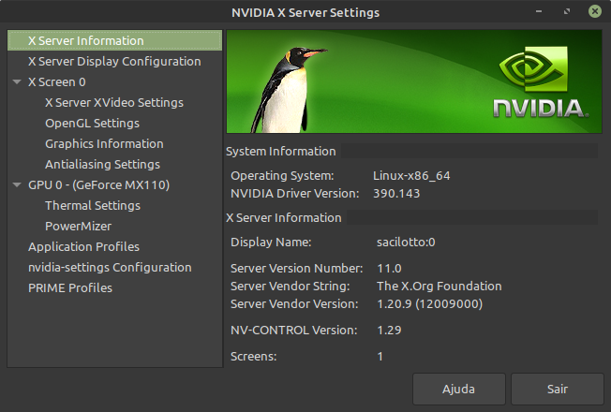Go to OpenGL Settings page
The width and height of the screenshot is (611, 412).
click(x=93, y=124)
